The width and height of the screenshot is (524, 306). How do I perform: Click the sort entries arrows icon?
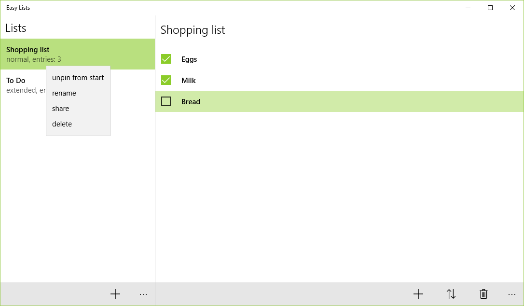click(451, 294)
